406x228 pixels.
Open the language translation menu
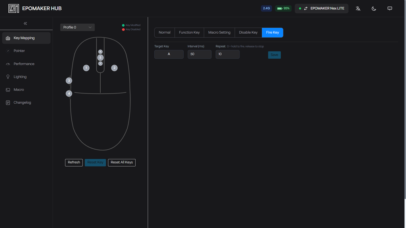click(x=358, y=9)
